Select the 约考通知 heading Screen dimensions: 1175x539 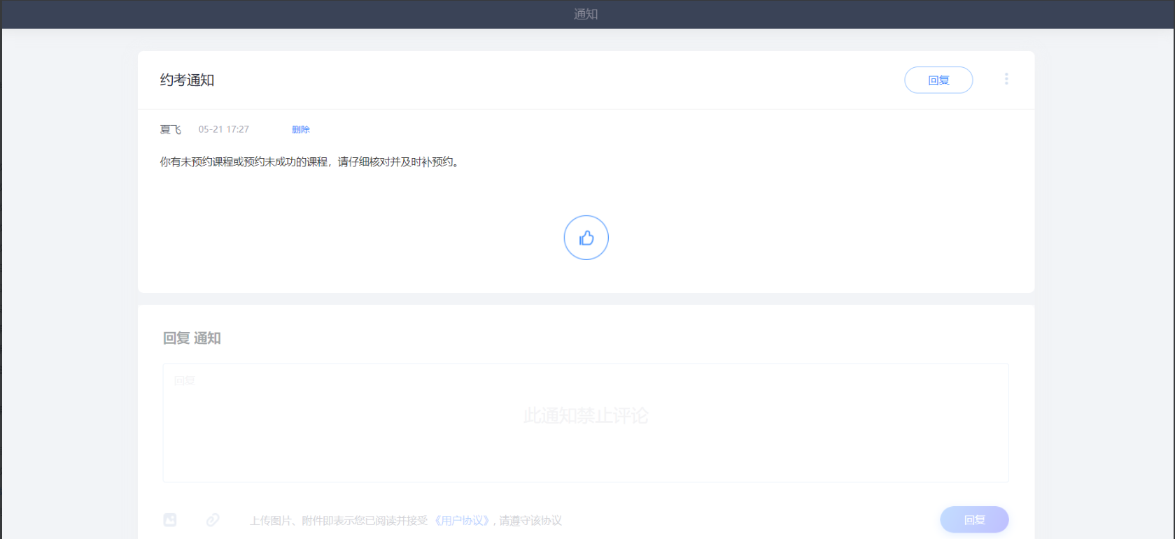click(187, 80)
